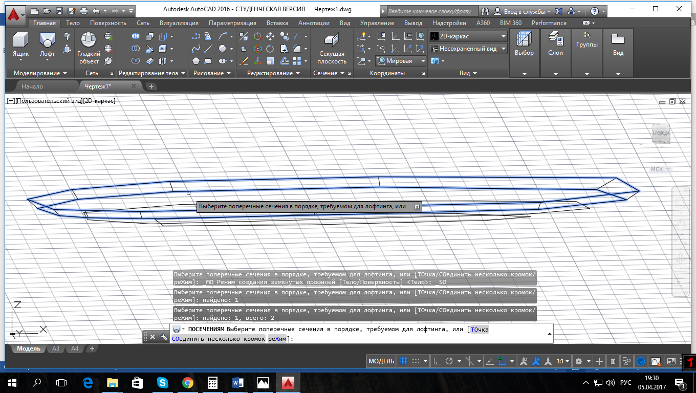Image resolution: width=696 pixels, height=393 pixels.
Task: Toggle drawing grid display in status bar
Action: click(x=403, y=361)
